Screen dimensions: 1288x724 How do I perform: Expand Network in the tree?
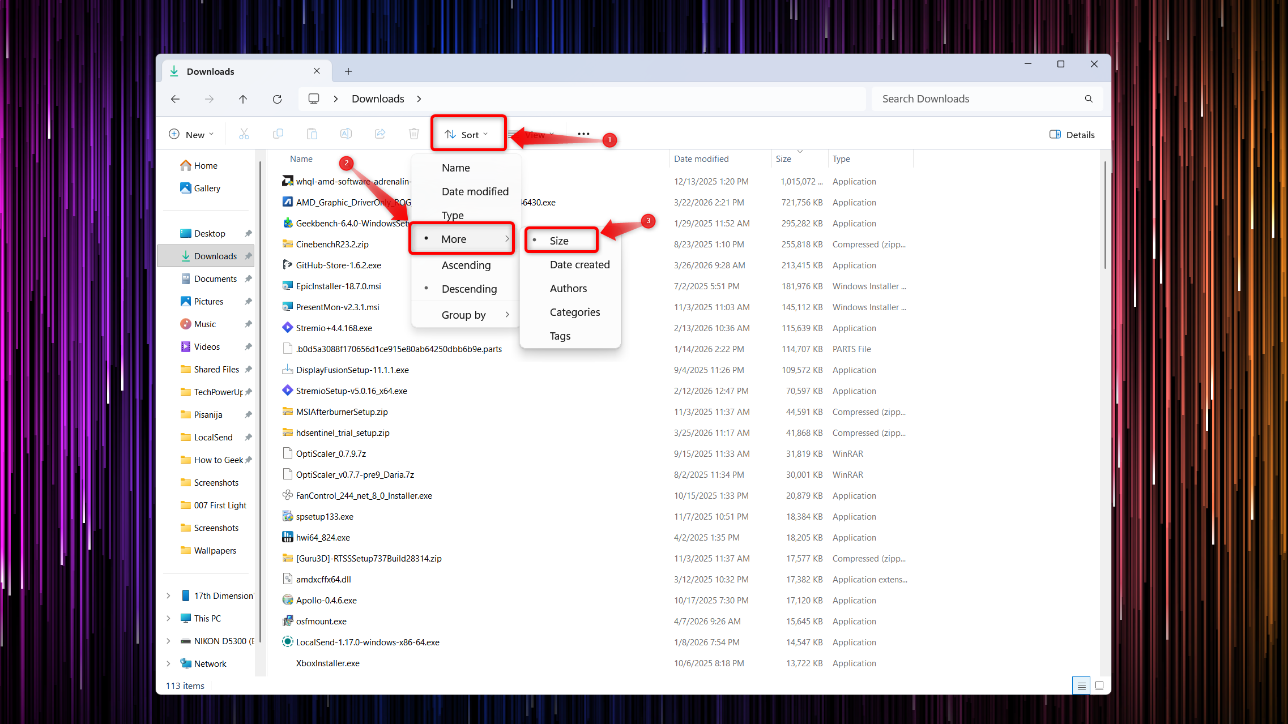coord(168,663)
